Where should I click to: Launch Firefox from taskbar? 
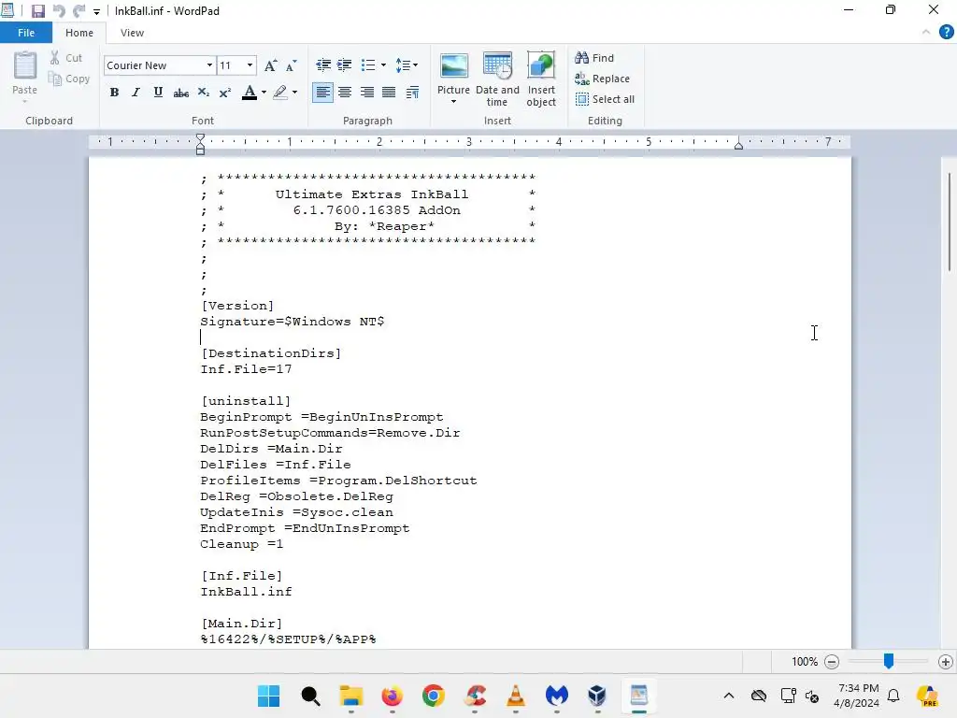click(x=392, y=696)
